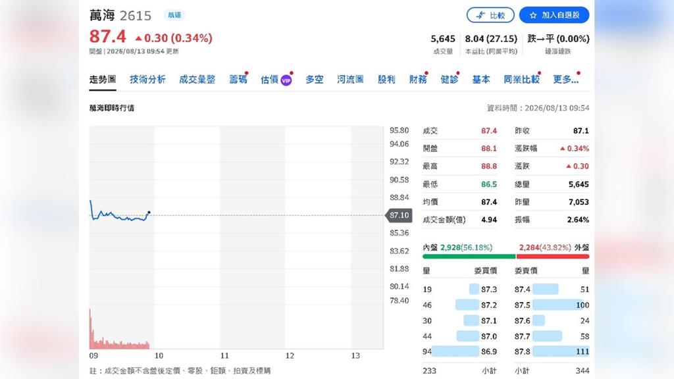The width and height of the screenshot is (674, 379).
Task: Click the 昨量 value 7,053
Action: coord(579,201)
